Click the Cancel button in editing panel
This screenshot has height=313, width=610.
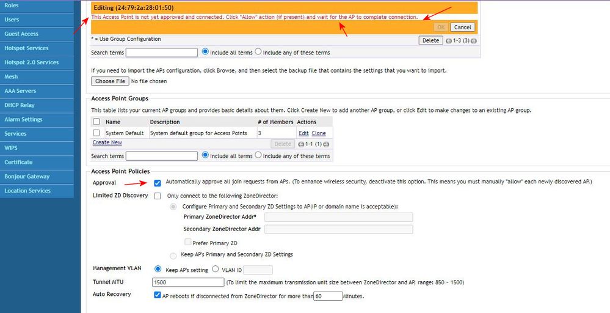(462, 27)
